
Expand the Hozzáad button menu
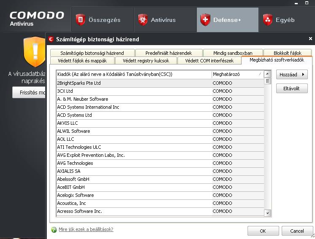[292, 75]
